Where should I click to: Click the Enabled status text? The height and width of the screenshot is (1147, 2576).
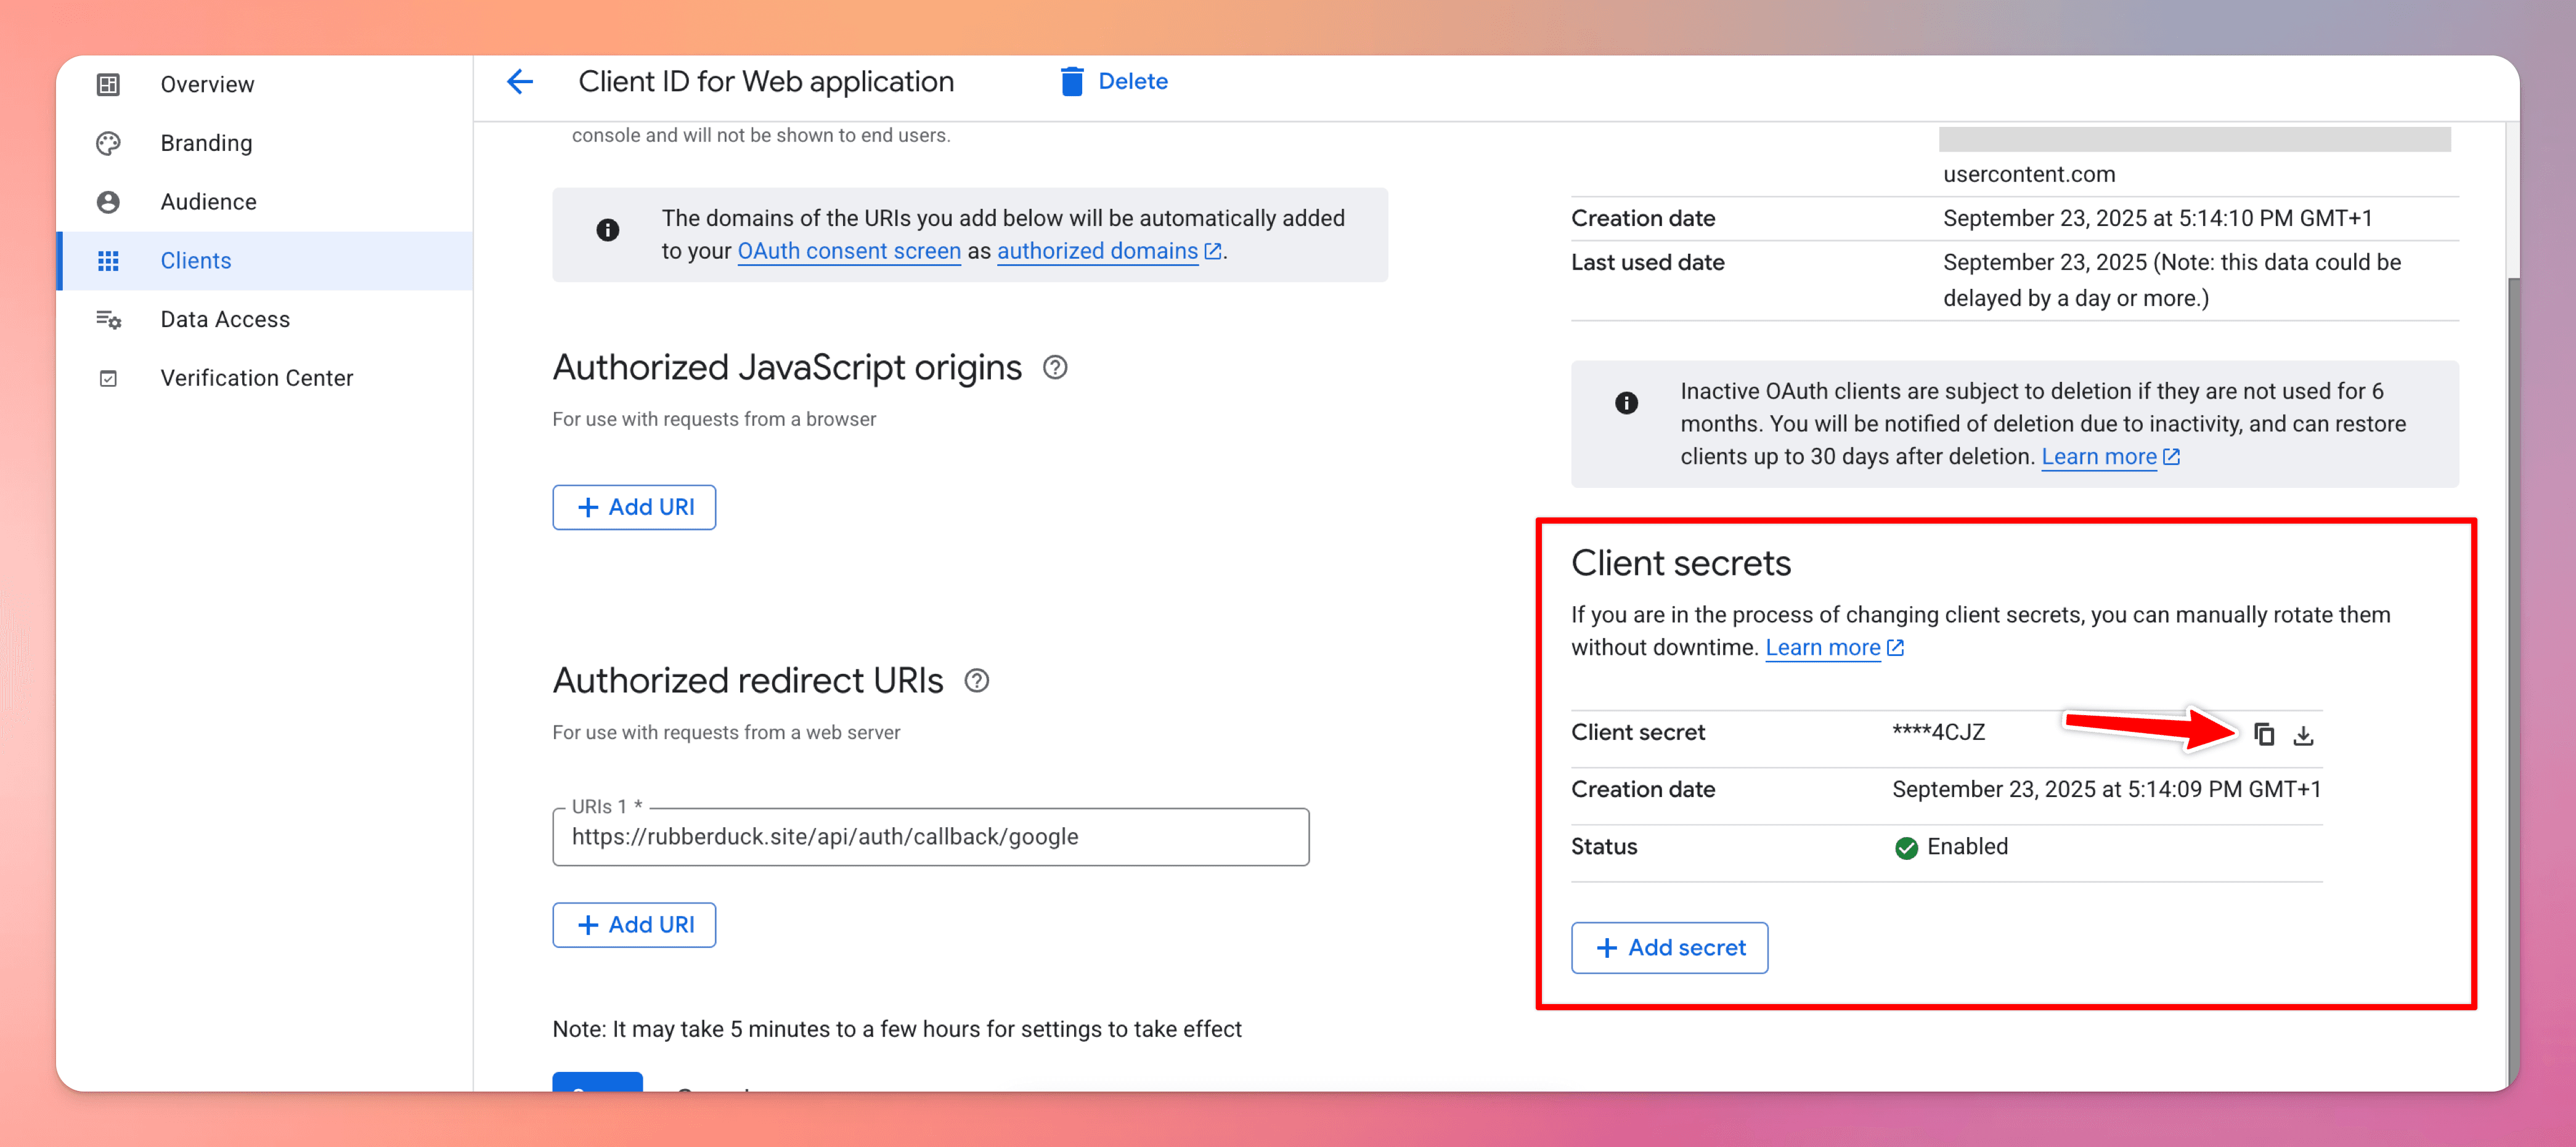1967,847
